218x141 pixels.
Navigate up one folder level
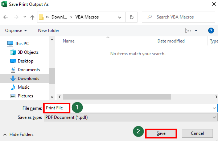click(32, 17)
